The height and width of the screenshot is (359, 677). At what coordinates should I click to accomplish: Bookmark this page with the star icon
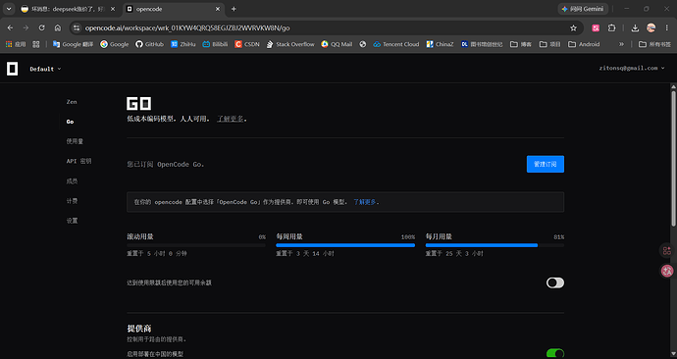pos(573,28)
